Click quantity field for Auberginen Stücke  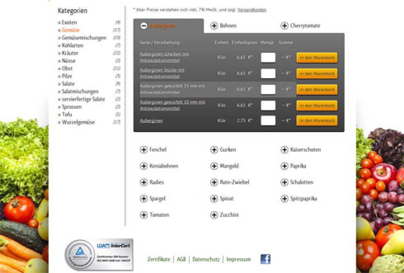[x=268, y=73]
